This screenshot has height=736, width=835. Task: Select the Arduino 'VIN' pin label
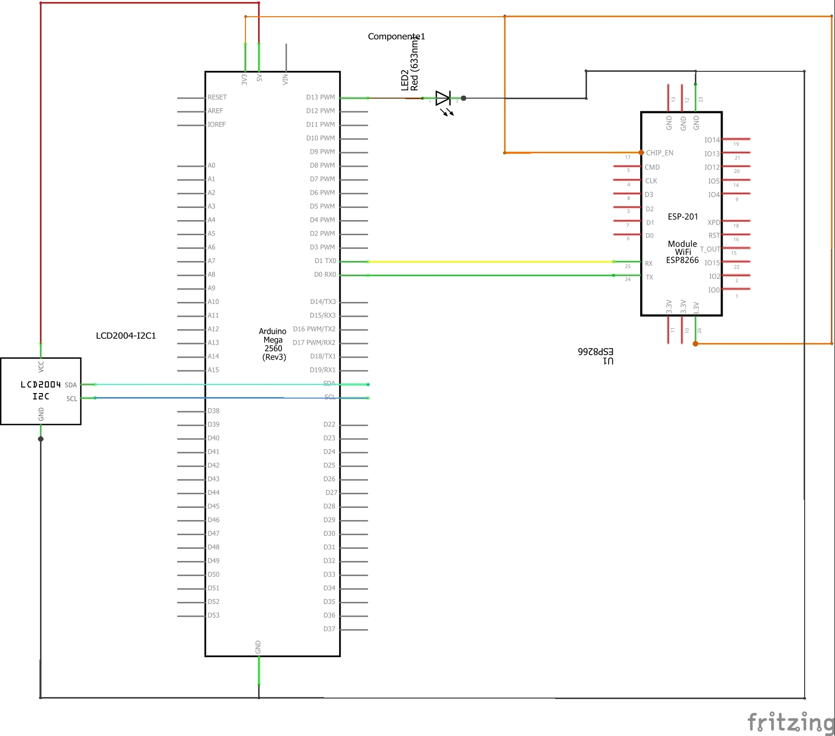(285, 79)
